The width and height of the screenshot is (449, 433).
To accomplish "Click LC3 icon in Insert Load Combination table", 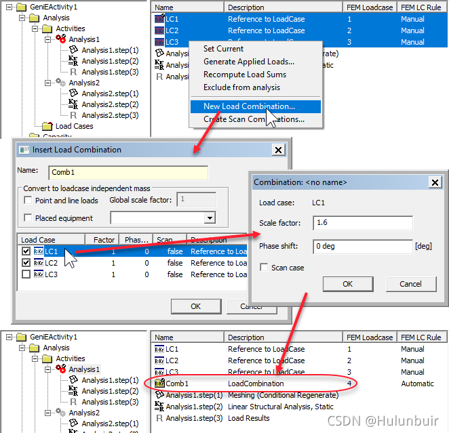I will (39, 274).
